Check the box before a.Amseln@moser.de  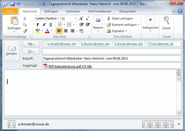[45, 43]
